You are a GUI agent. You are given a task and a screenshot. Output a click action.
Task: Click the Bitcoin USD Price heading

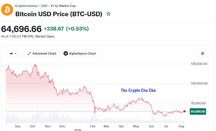pyautogui.click(x=59, y=14)
